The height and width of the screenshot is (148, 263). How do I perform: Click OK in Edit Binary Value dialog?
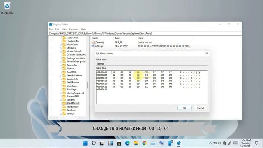click(x=185, y=108)
